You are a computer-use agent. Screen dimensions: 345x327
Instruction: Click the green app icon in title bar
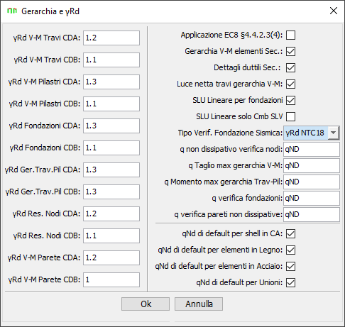coord(12,11)
